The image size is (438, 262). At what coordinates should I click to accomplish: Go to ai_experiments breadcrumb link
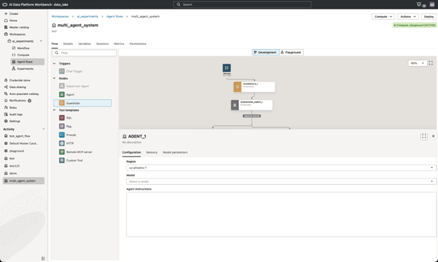[x=87, y=17]
